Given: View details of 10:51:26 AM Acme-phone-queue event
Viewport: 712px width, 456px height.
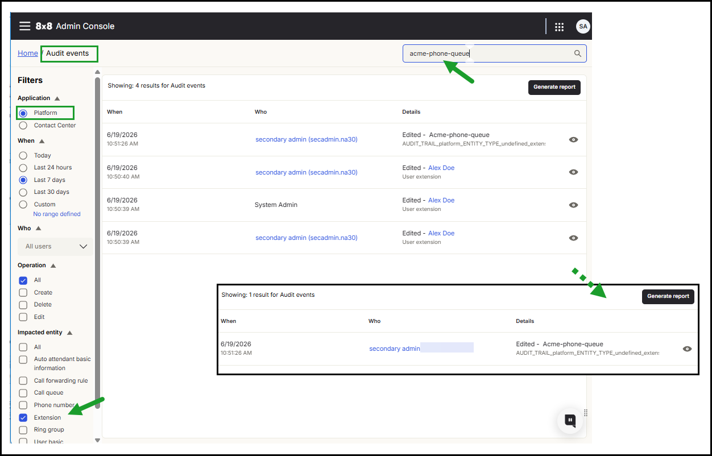Looking at the screenshot, I should pos(573,139).
